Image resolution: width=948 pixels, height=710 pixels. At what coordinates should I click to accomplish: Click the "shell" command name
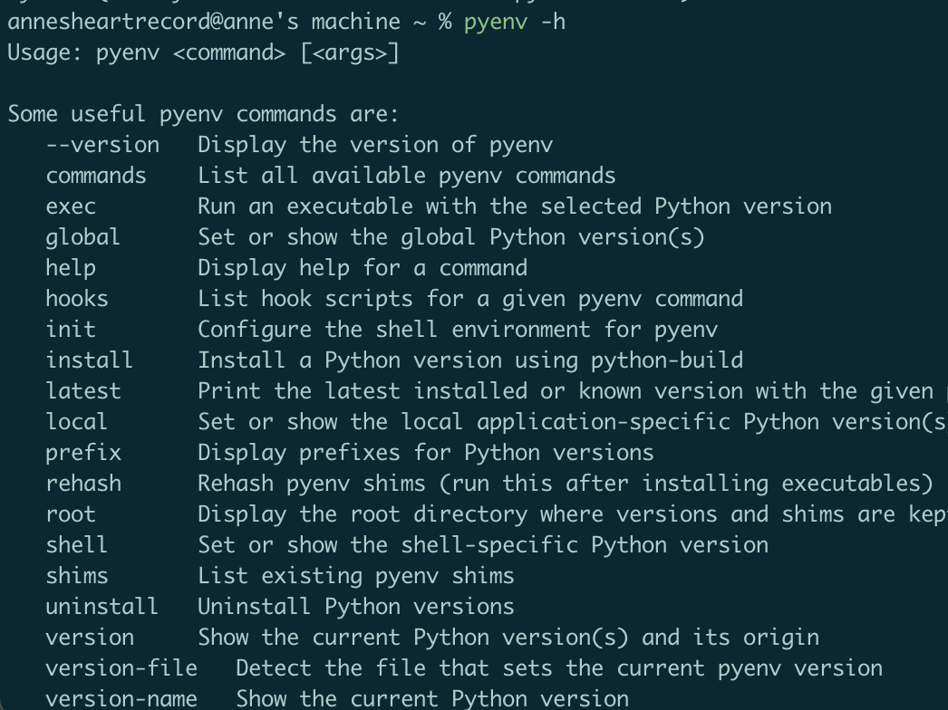click(x=77, y=545)
